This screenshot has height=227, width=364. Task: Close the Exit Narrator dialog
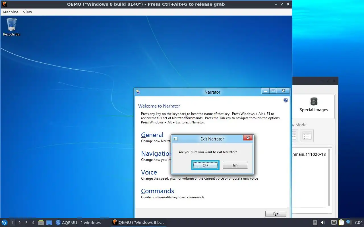[248, 138]
